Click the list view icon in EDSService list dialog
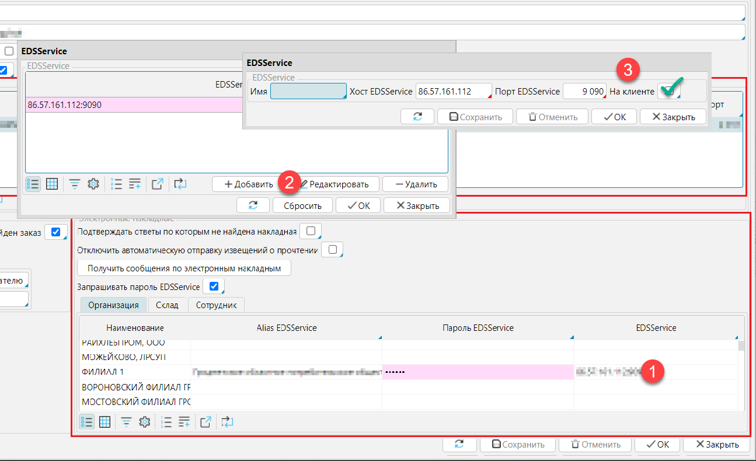The image size is (756, 461). (x=33, y=184)
